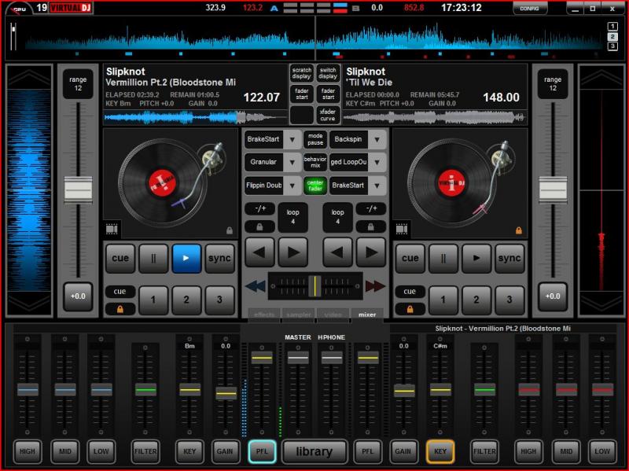Screen dimensions: 629x471
Task: Click the left arrow under deck B's loop 4
Action: point(337,252)
